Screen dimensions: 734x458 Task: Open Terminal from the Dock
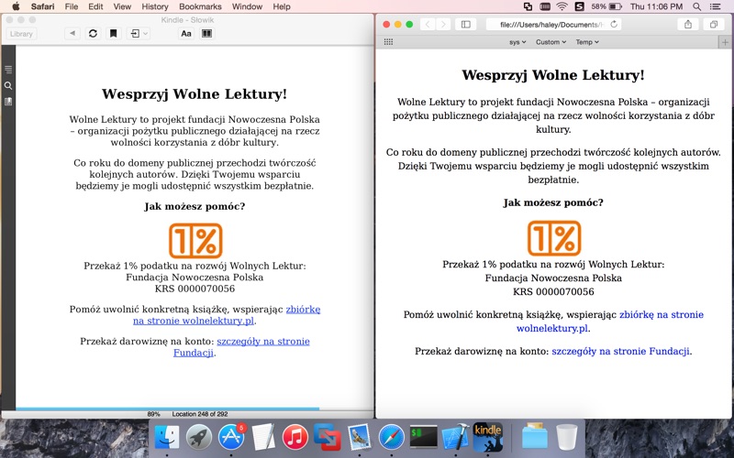pyautogui.click(x=423, y=437)
